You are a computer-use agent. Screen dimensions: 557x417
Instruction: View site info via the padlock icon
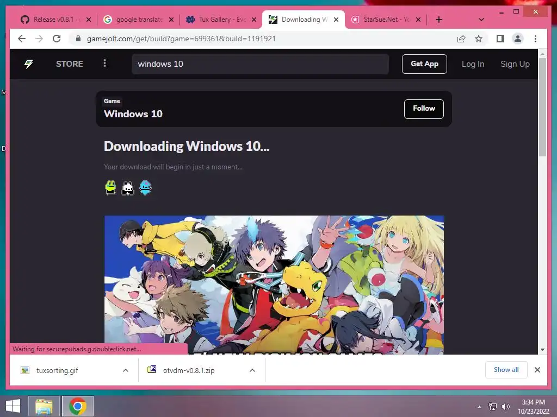click(78, 39)
